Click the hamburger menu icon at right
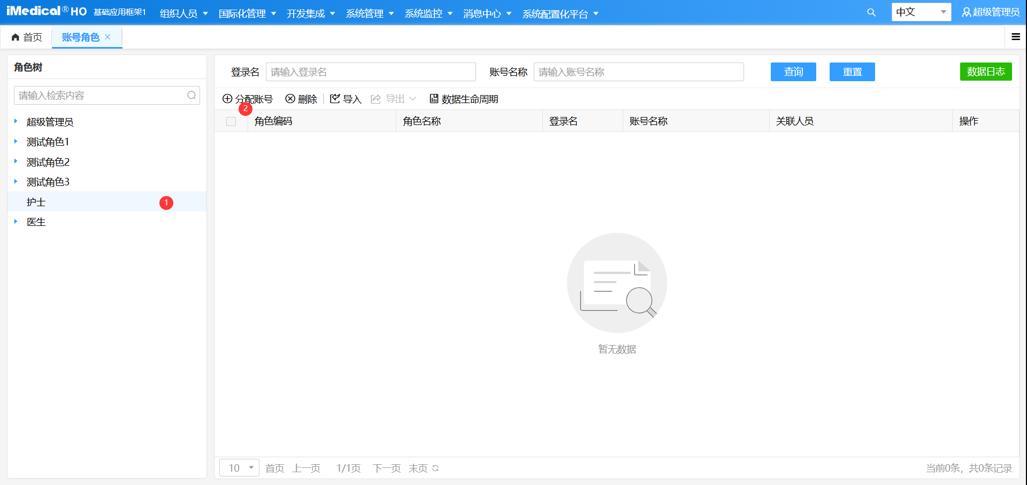This screenshot has width=1027, height=485. [1015, 37]
